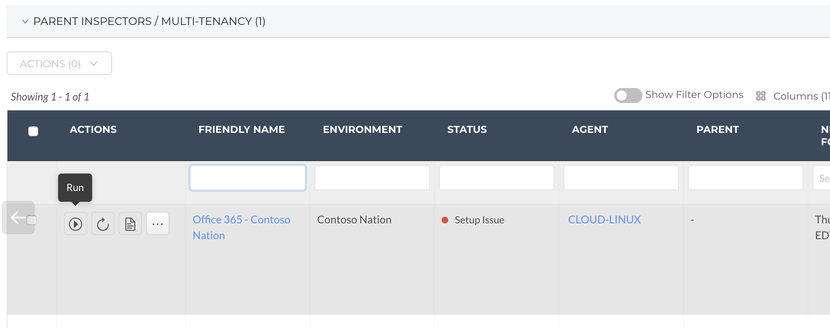Open Office 365 - Contoso Nation link

pos(242,228)
